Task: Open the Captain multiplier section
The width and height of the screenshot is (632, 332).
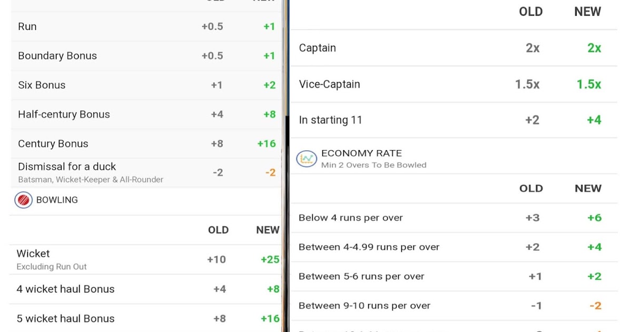Action: pos(317,47)
